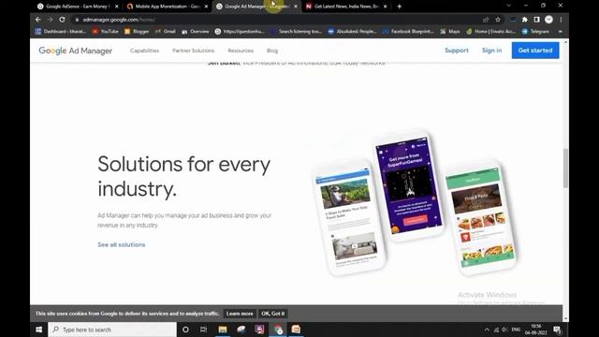599x337 pixels.
Task: Open the Partner Solutions menu
Action: coord(194,51)
